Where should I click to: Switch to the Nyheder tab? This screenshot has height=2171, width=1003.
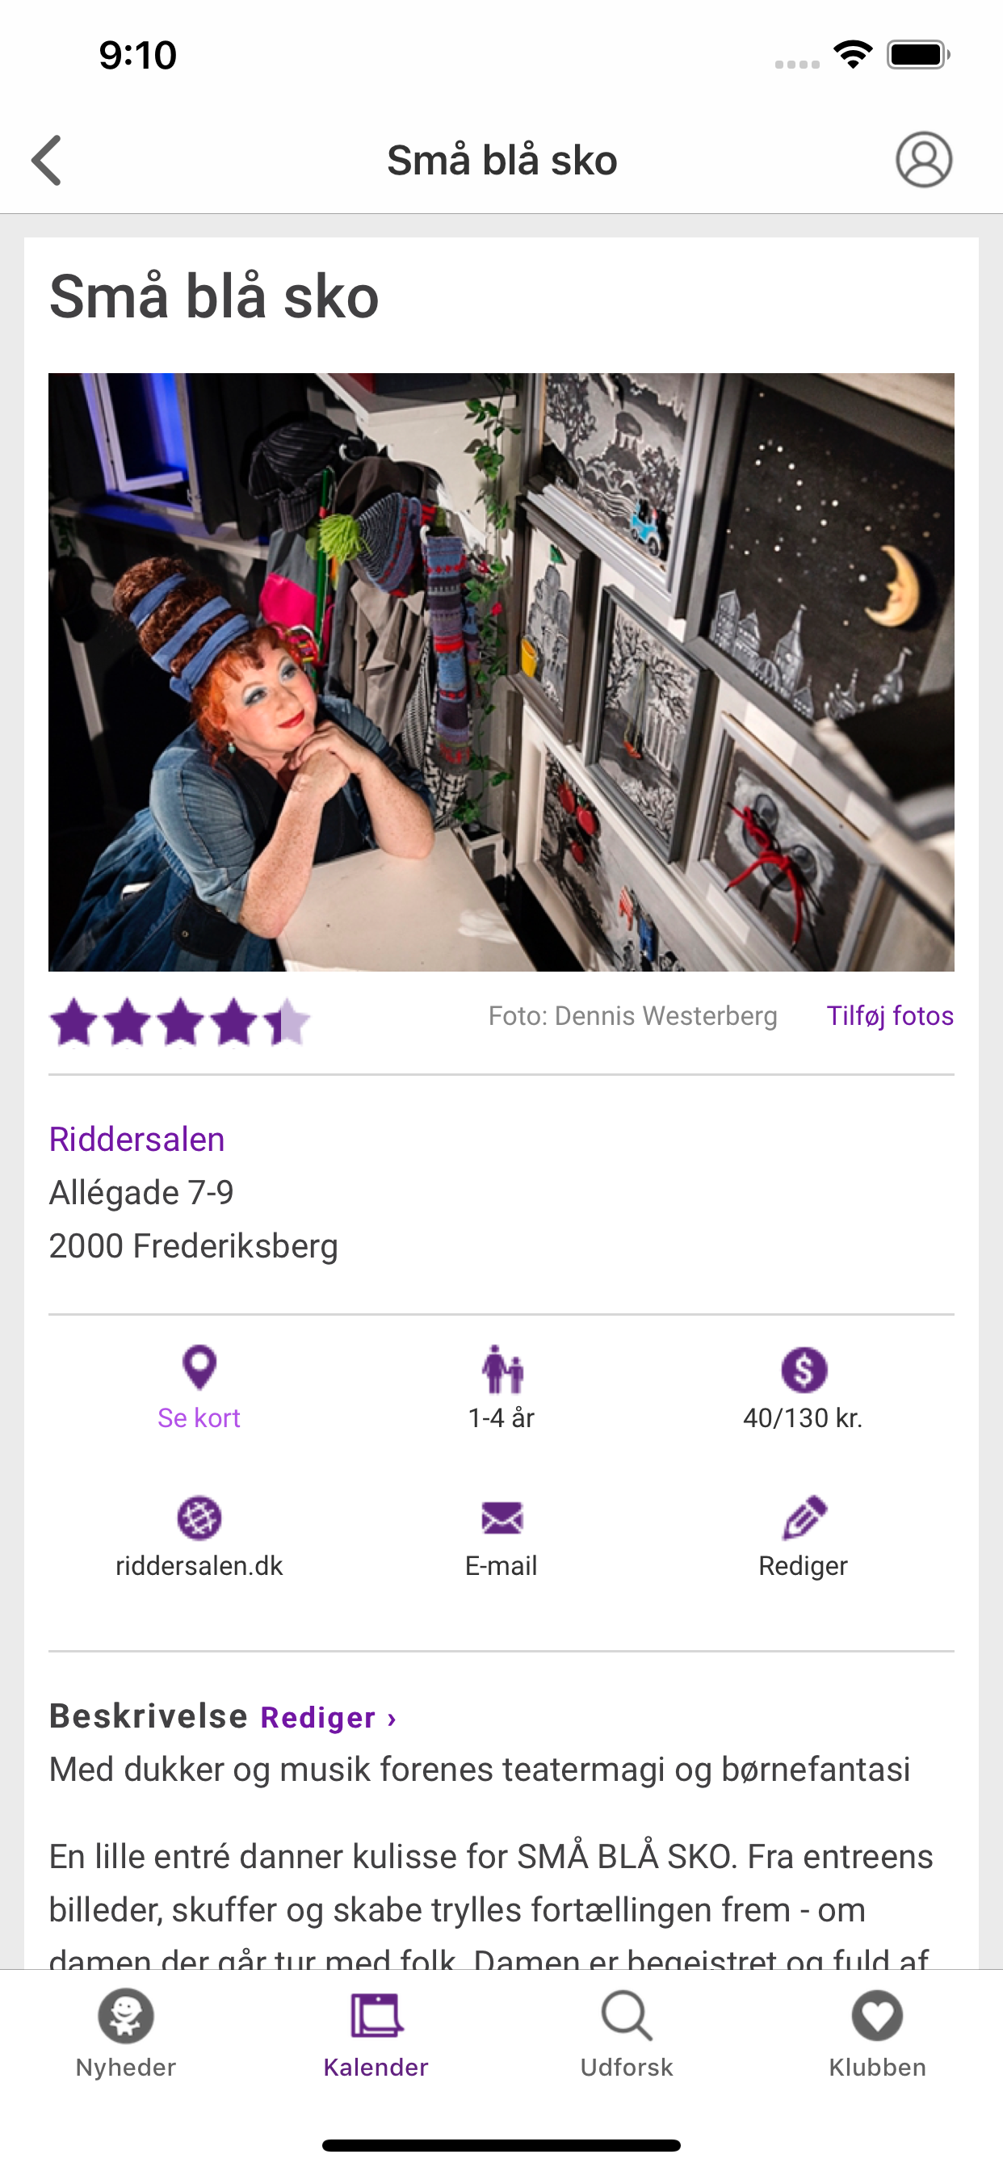(126, 2035)
